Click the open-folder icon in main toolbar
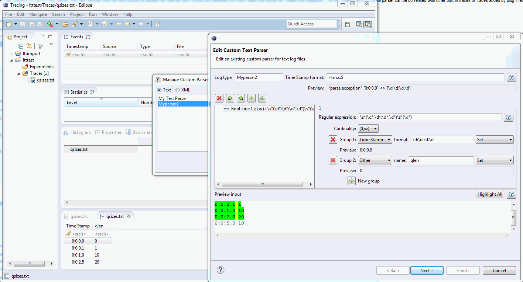523x282 pixels. [65, 24]
